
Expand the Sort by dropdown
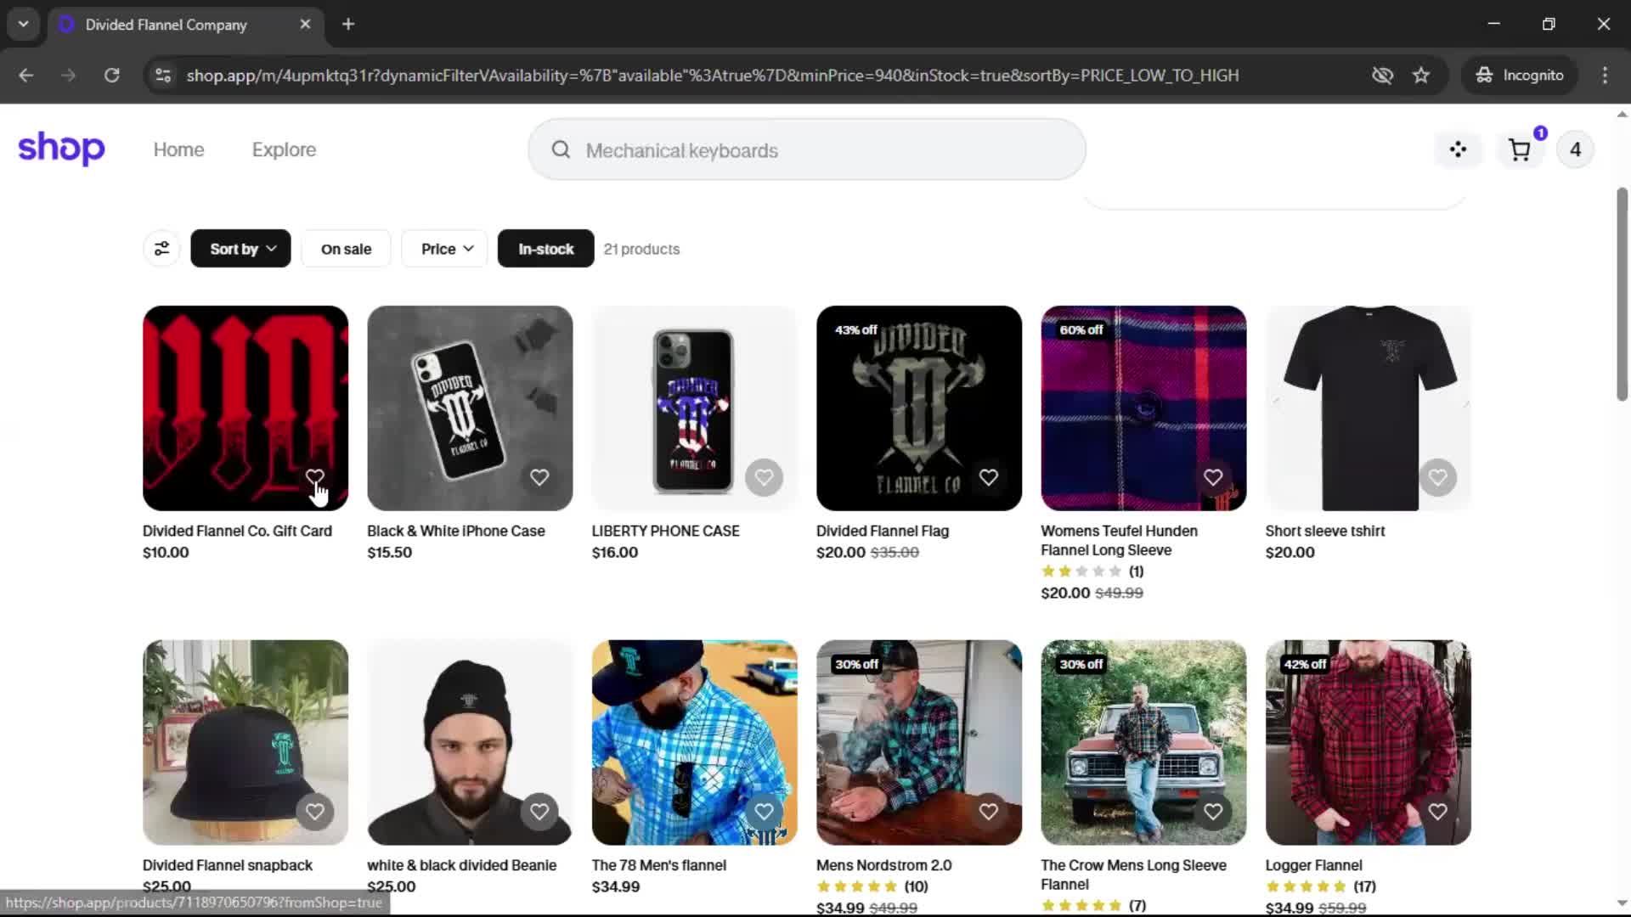pos(241,249)
